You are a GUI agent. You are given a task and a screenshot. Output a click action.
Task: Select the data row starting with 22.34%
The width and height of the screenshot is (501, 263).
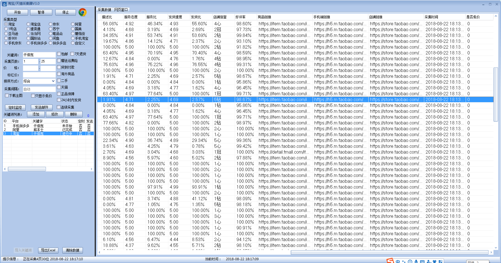point(295,140)
